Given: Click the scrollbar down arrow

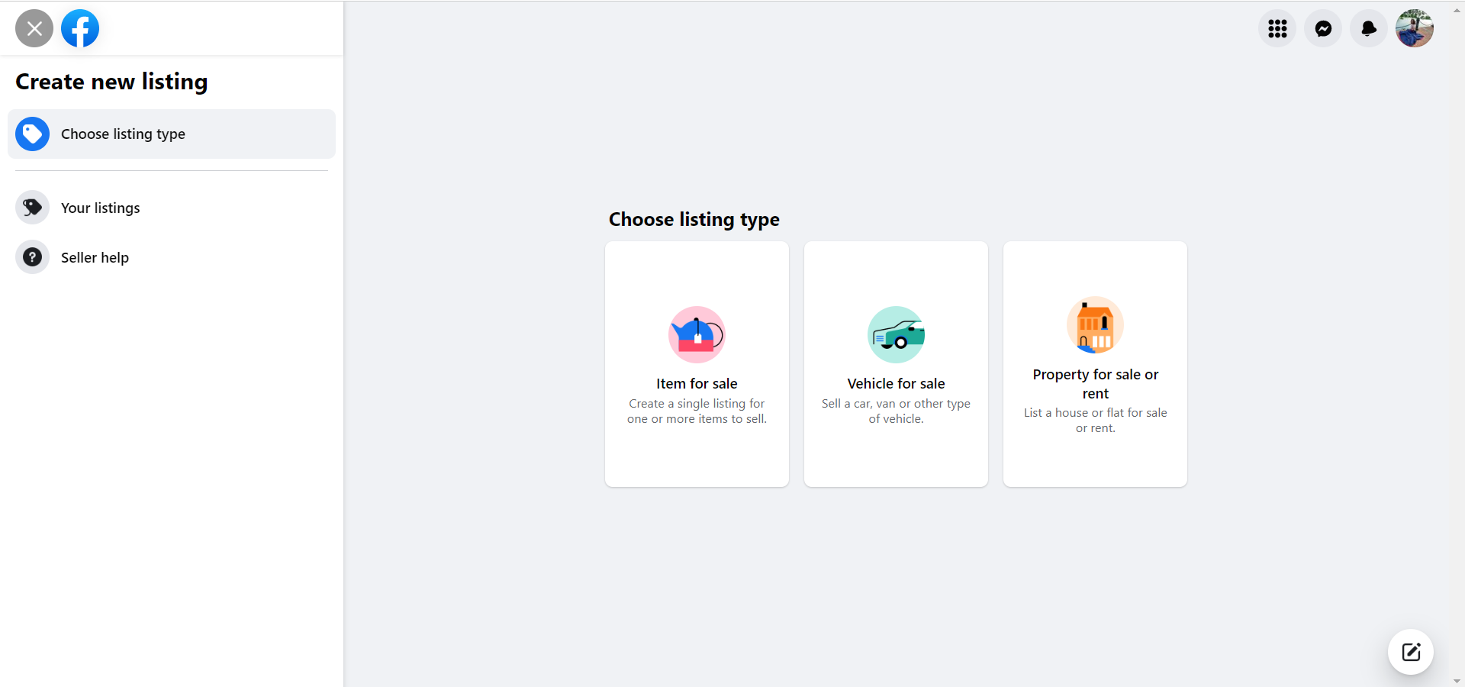Looking at the screenshot, I should 1457,681.
